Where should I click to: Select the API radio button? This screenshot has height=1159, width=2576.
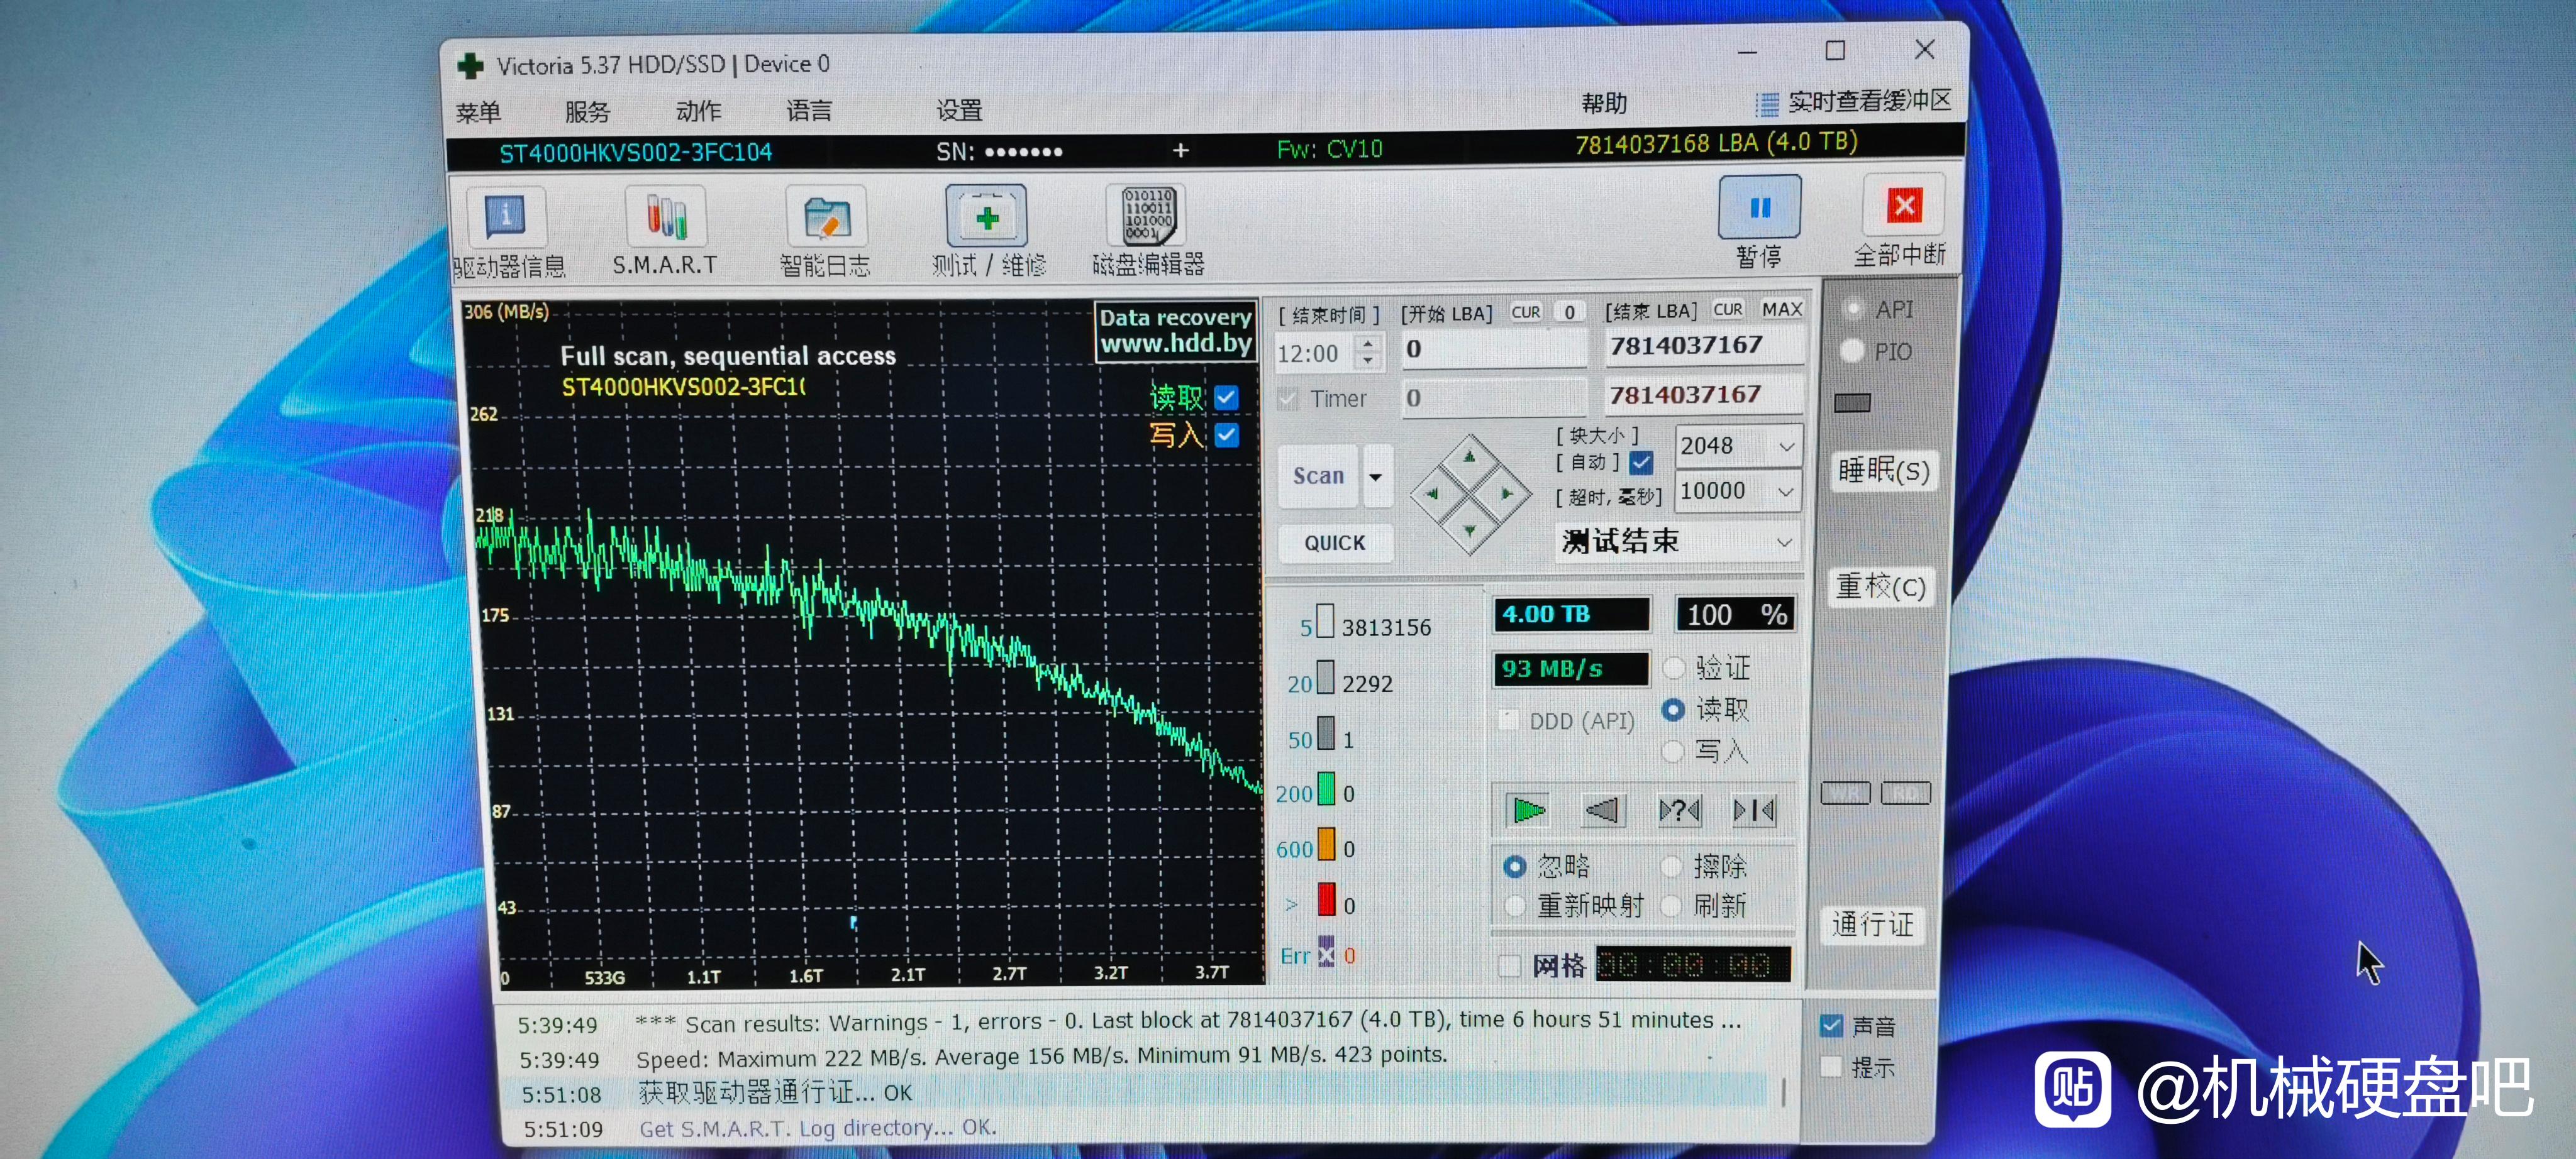click(1853, 309)
